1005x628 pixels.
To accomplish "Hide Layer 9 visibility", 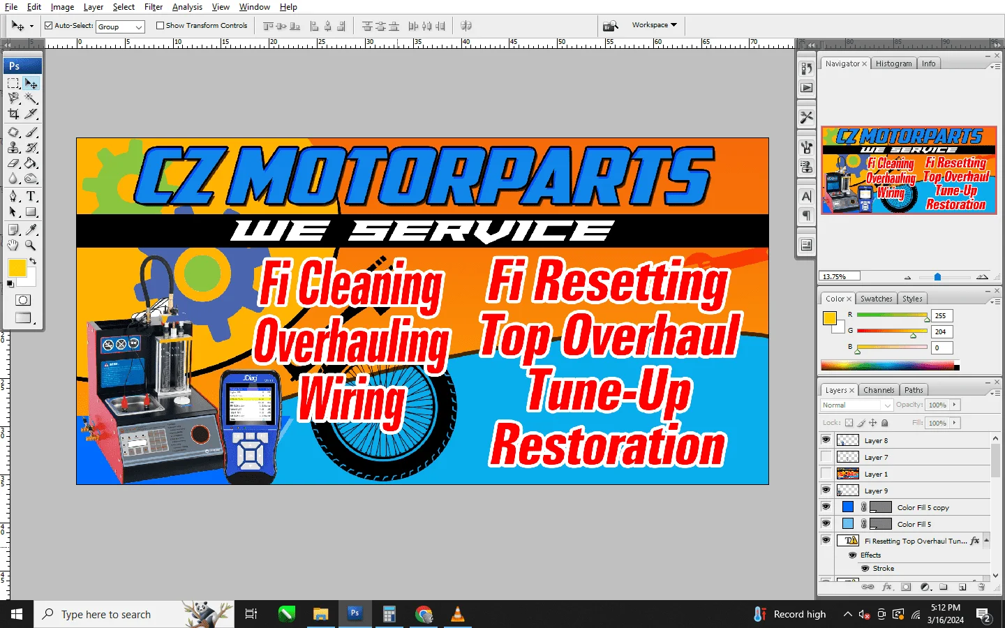I will pyautogui.click(x=826, y=491).
